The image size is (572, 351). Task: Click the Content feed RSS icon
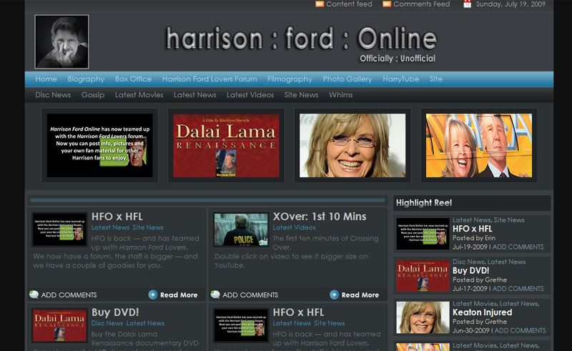pyautogui.click(x=320, y=4)
